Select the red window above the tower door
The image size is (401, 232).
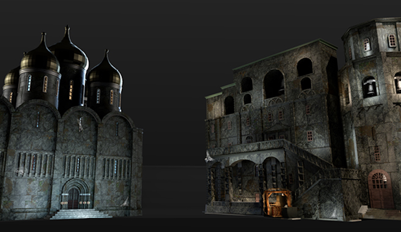pyautogui.click(x=377, y=153)
